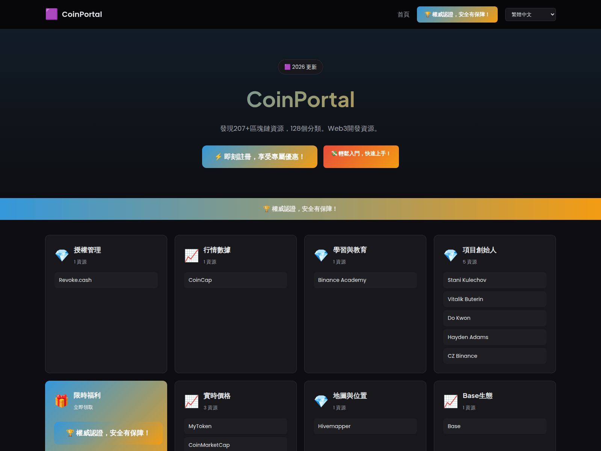Viewport: 601px width, 451px height.
Task: Click header button 權威認證，安全有保障！
Action: click(457, 14)
